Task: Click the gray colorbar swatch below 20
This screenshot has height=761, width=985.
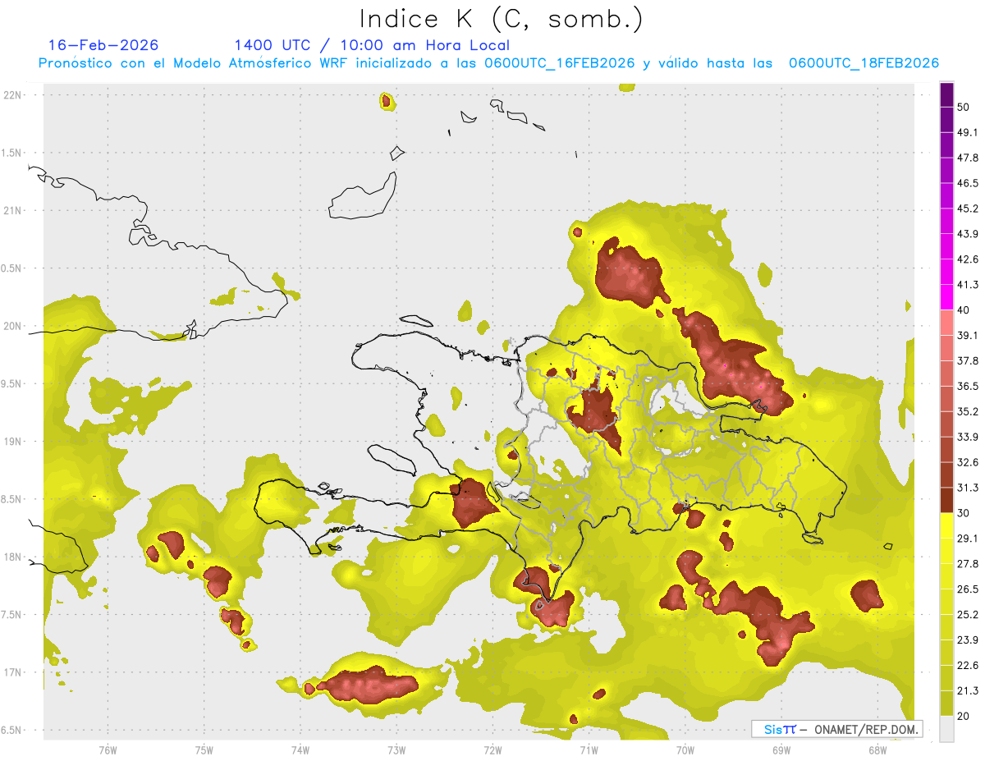Action: [x=946, y=729]
